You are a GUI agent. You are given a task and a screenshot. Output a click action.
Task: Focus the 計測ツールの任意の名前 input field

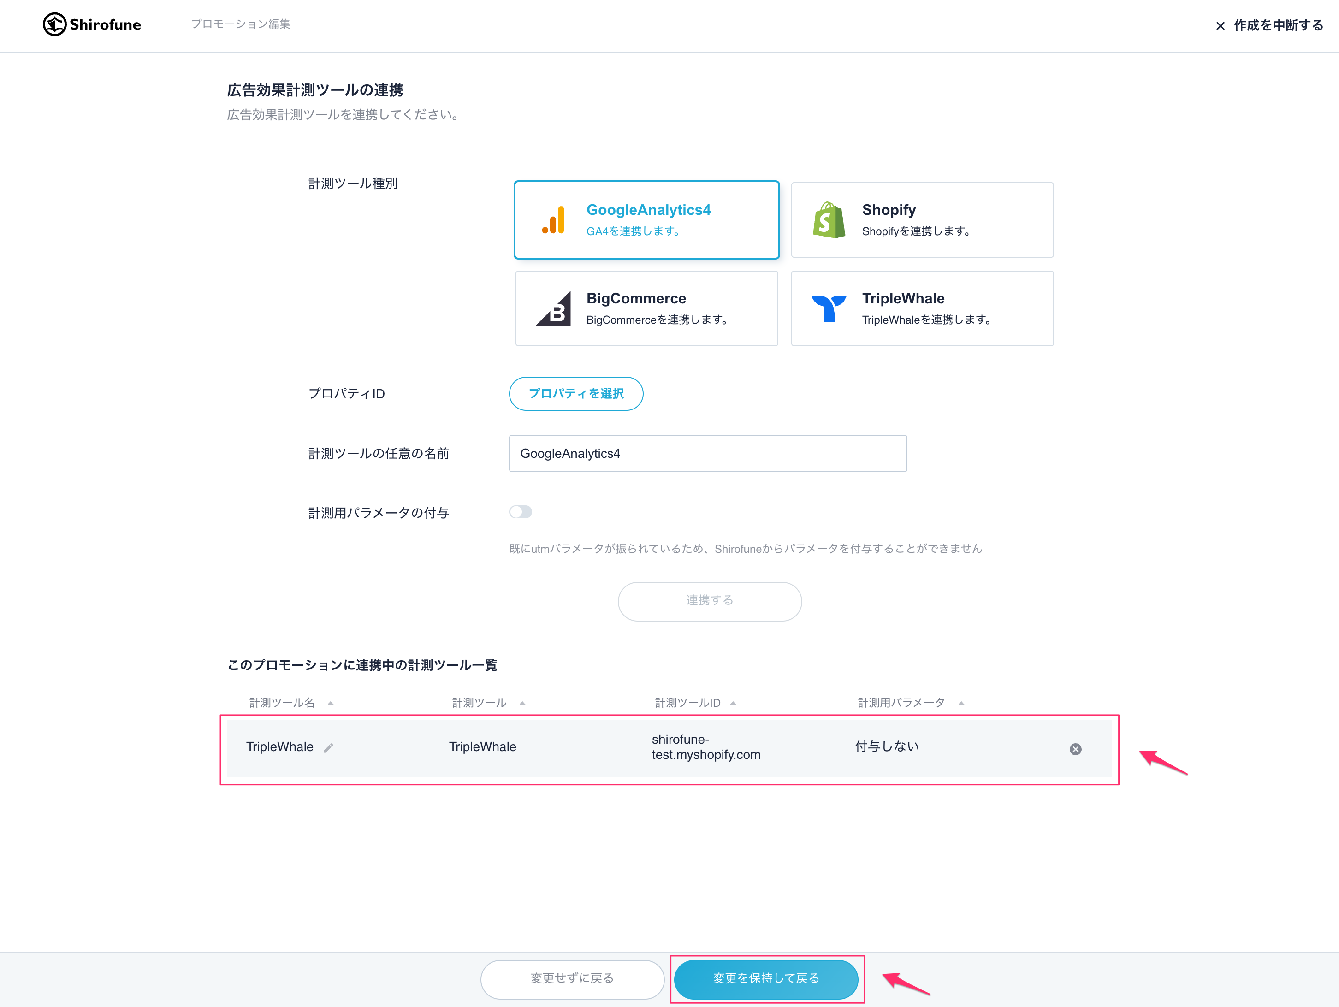[708, 453]
